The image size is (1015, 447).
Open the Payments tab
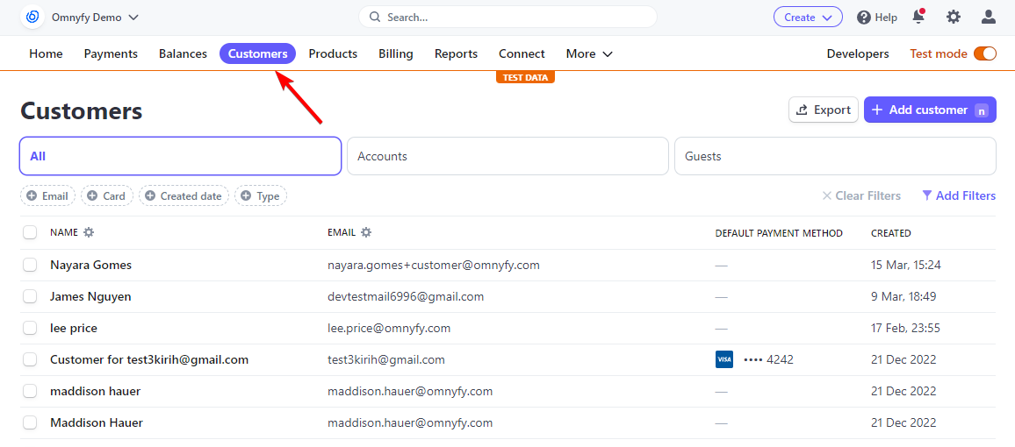click(x=111, y=53)
